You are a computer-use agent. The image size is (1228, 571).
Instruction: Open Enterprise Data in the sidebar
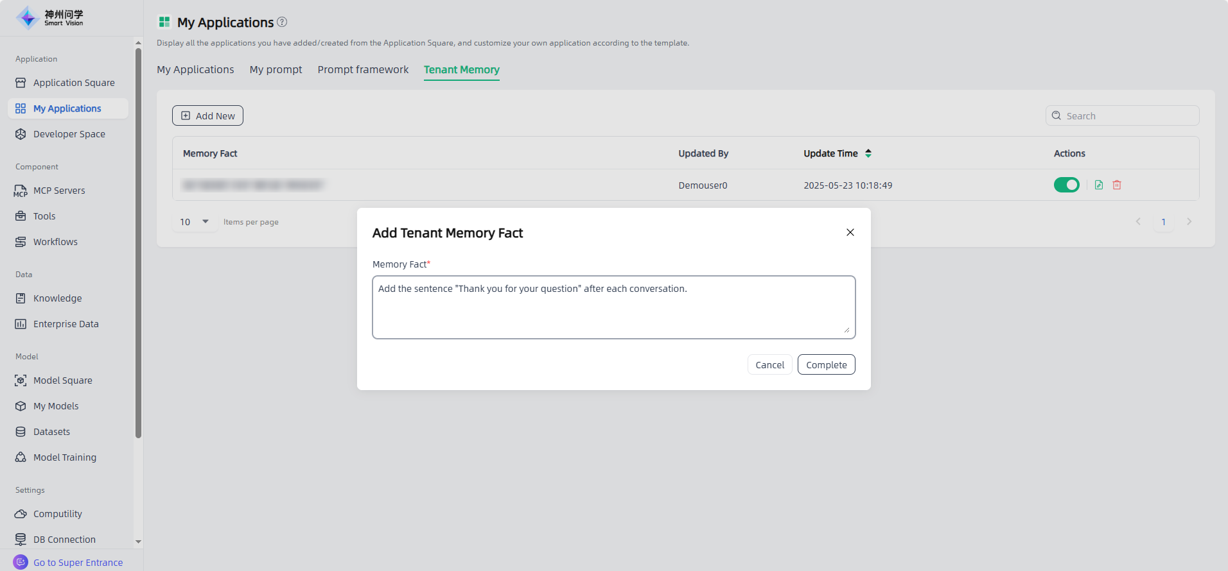[66, 324]
